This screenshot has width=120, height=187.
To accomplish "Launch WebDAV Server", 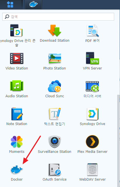I will 92,169.
